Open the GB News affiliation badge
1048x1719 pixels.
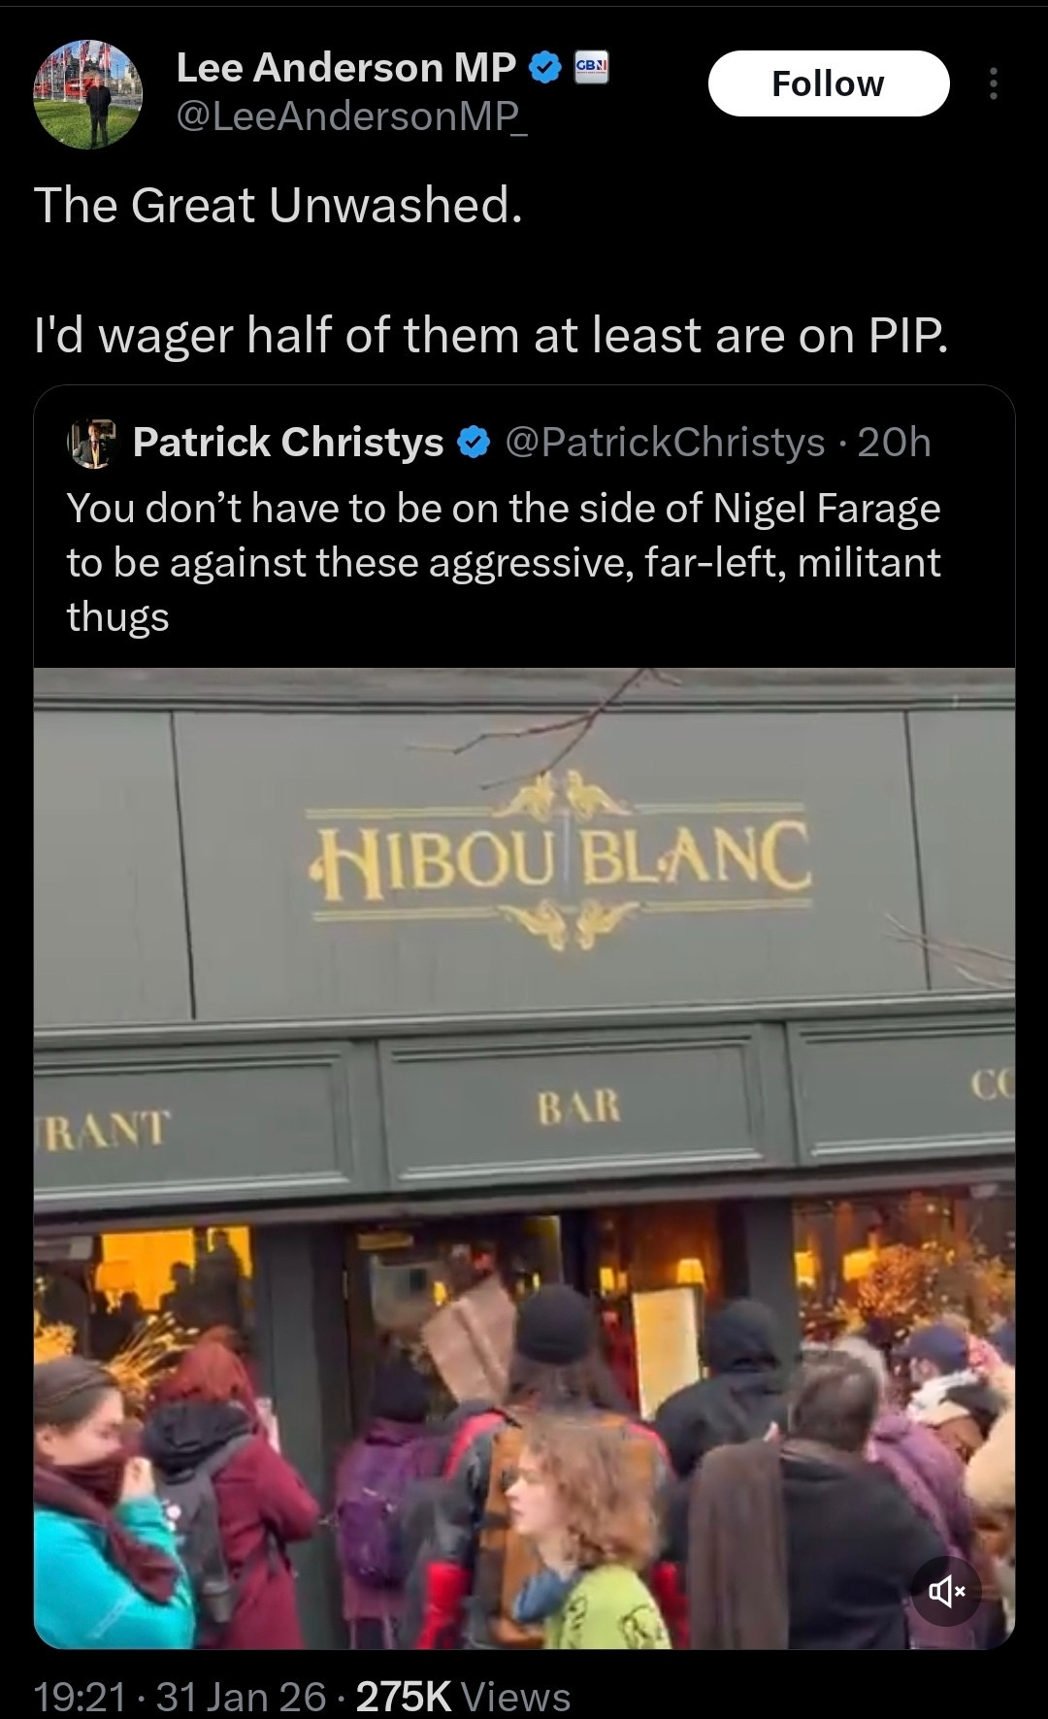coord(590,68)
